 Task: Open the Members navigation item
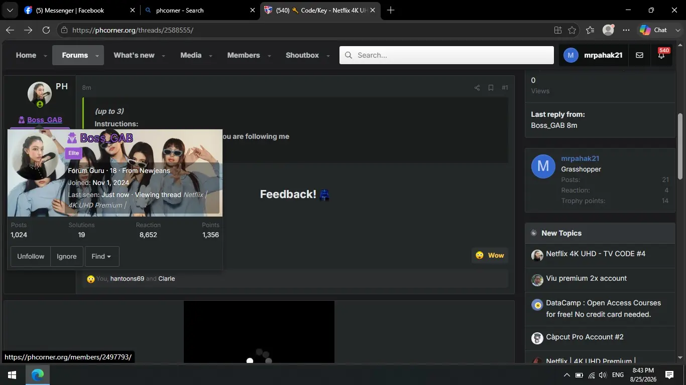(244, 55)
